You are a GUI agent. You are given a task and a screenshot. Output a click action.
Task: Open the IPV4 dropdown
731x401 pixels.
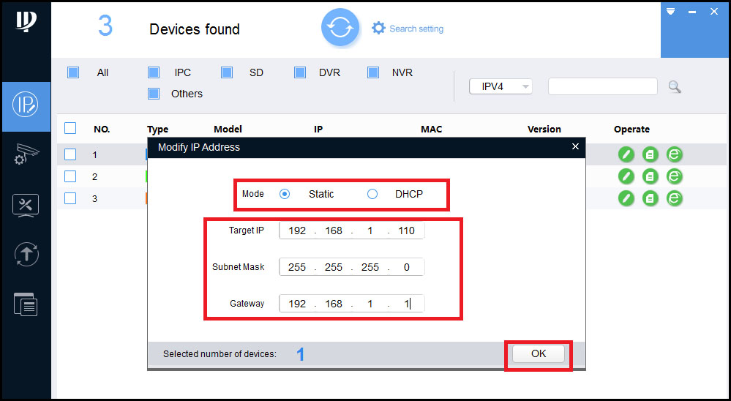click(x=501, y=87)
